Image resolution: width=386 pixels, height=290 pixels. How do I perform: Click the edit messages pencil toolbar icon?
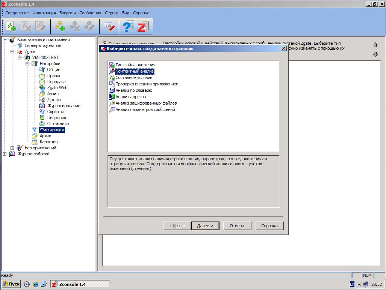tap(109, 26)
